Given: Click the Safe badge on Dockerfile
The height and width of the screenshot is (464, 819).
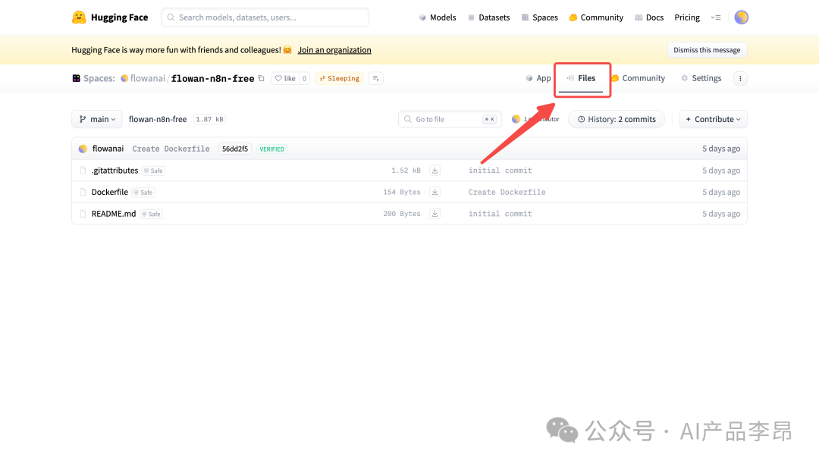Looking at the screenshot, I should pyautogui.click(x=143, y=192).
